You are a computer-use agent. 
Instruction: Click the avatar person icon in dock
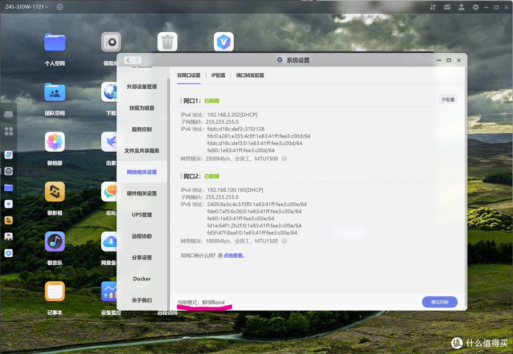(9, 237)
